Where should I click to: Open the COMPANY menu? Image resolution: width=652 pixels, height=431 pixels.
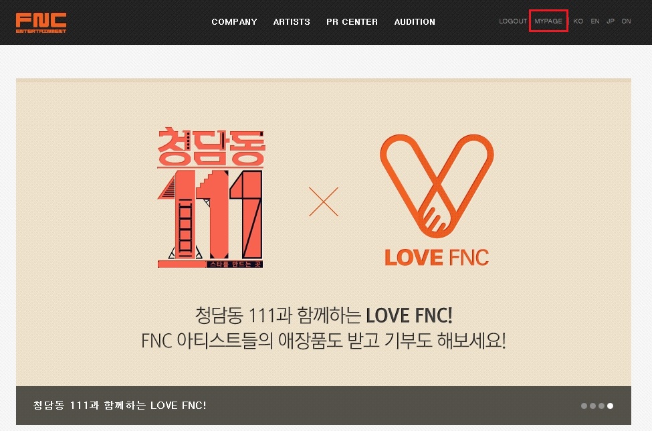[x=234, y=21]
